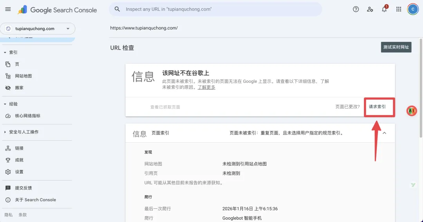The height and width of the screenshot is (222, 423).
Task: Open 链接 in the sidebar
Action: pos(19,148)
